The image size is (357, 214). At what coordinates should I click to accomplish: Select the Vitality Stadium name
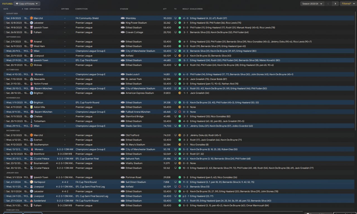coord(134,163)
